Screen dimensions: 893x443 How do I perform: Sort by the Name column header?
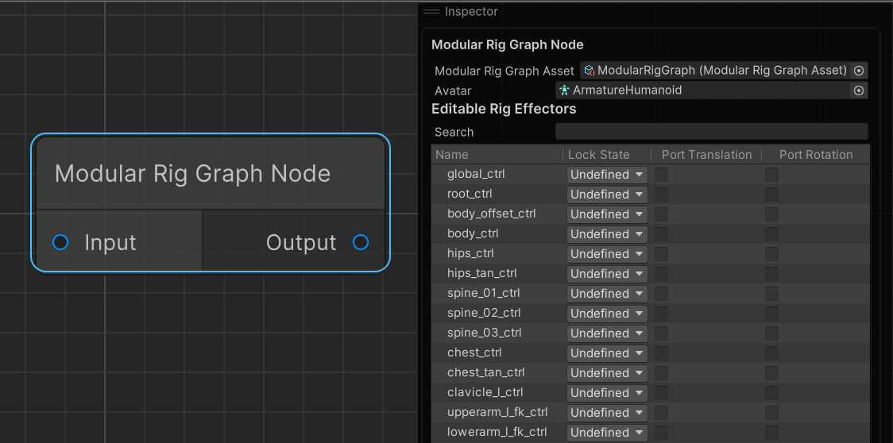pos(452,155)
